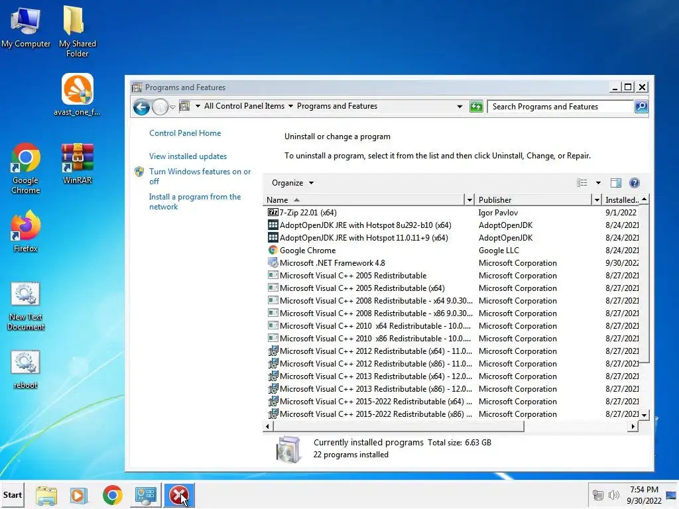Image resolution: width=679 pixels, height=509 pixels.
Task: Click the horizontal scrollbar right arrow
Action: click(x=633, y=426)
